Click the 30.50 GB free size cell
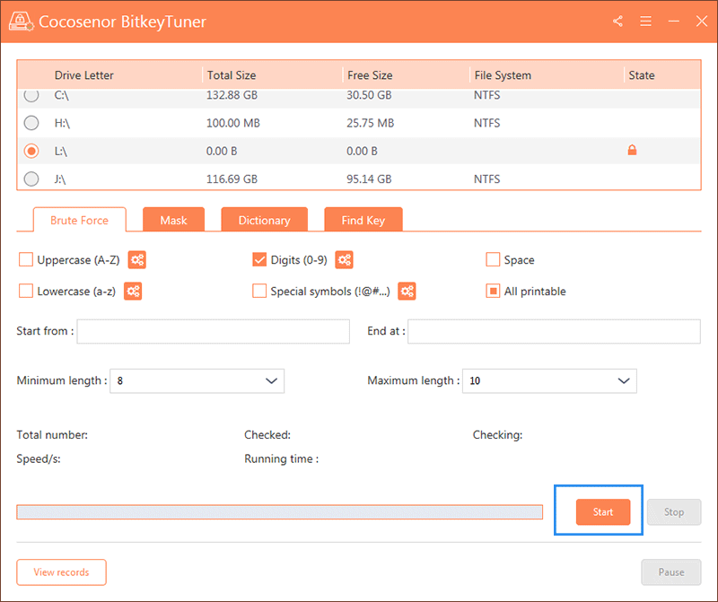This screenshot has height=602, width=718. [369, 95]
